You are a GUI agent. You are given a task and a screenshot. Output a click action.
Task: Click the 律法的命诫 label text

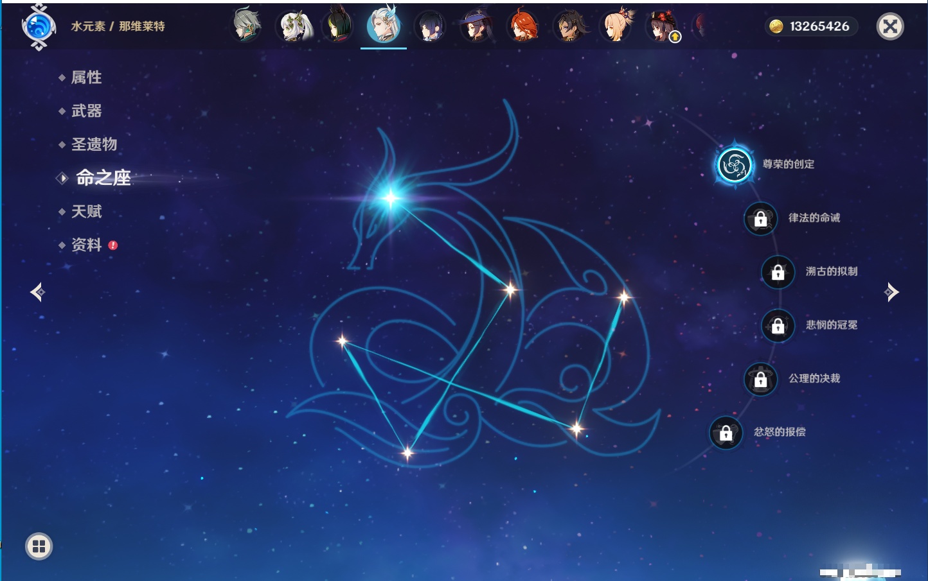click(814, 218)
